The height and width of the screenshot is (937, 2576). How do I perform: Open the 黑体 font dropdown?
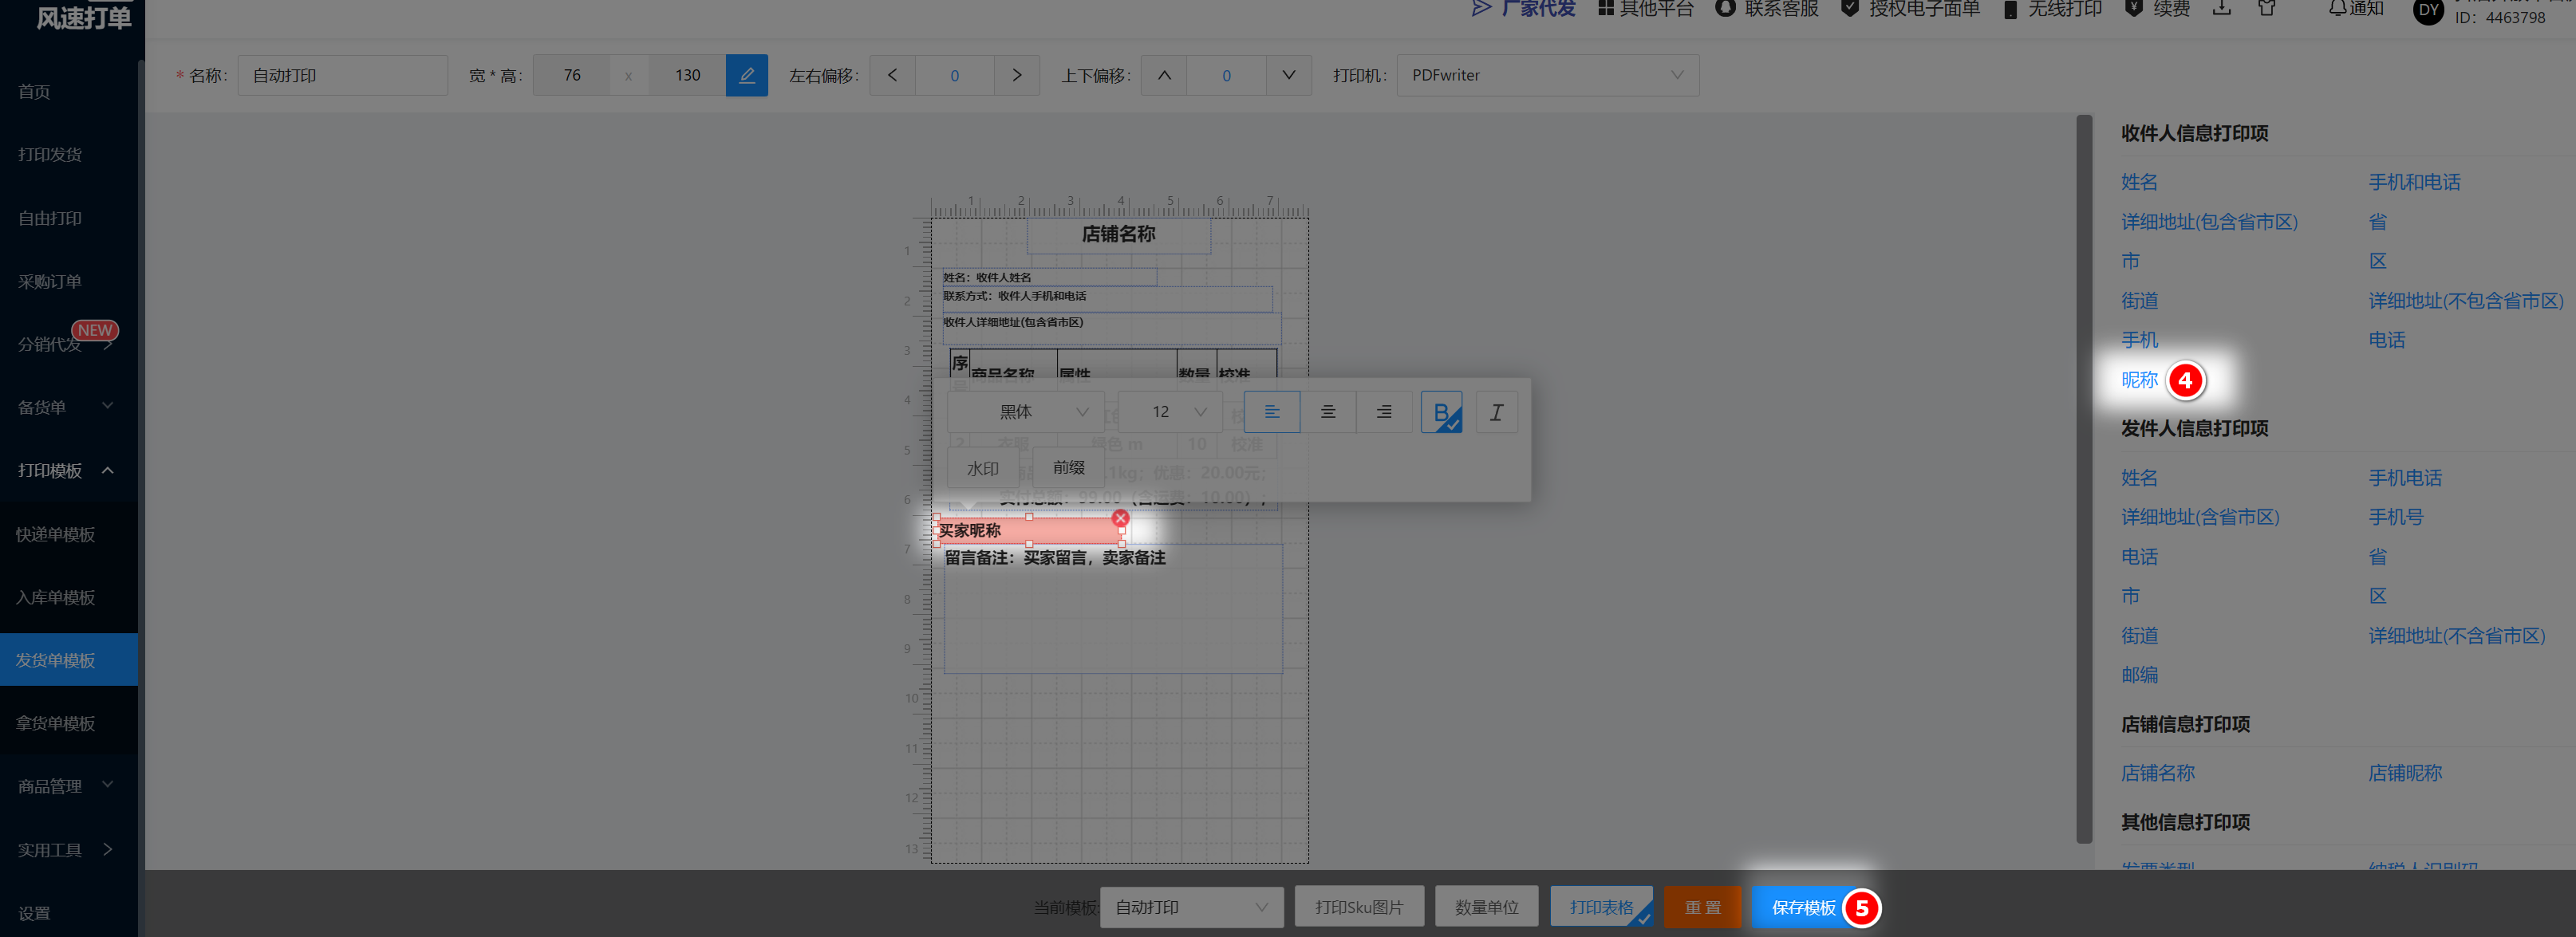coord(1025,412)
